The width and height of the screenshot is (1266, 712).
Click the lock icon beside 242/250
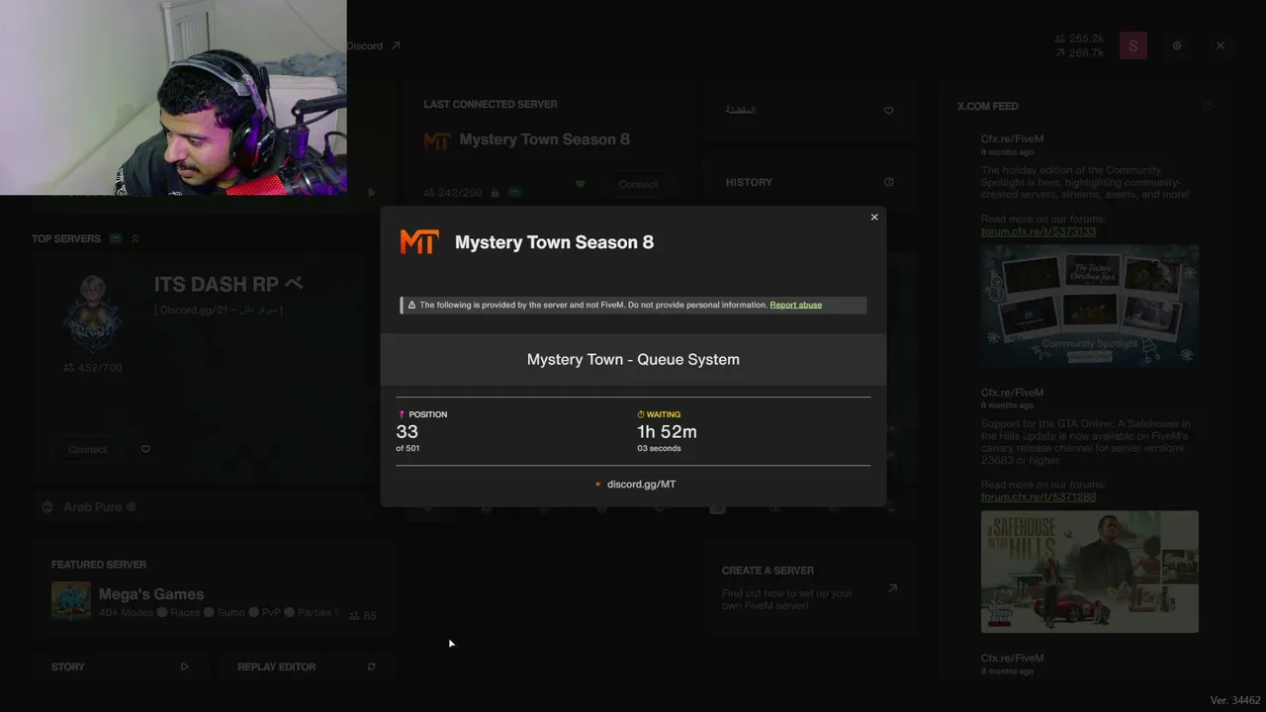tap(495, 193)
